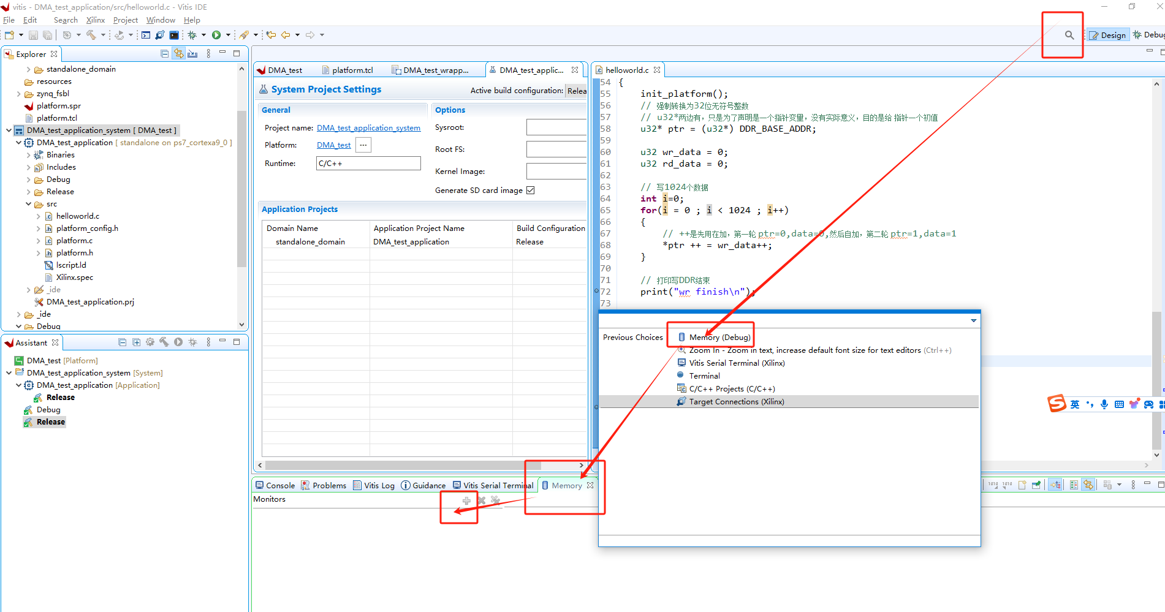1165x612 pixels.
Task: Switch to the Console tab
Action: 275,485
